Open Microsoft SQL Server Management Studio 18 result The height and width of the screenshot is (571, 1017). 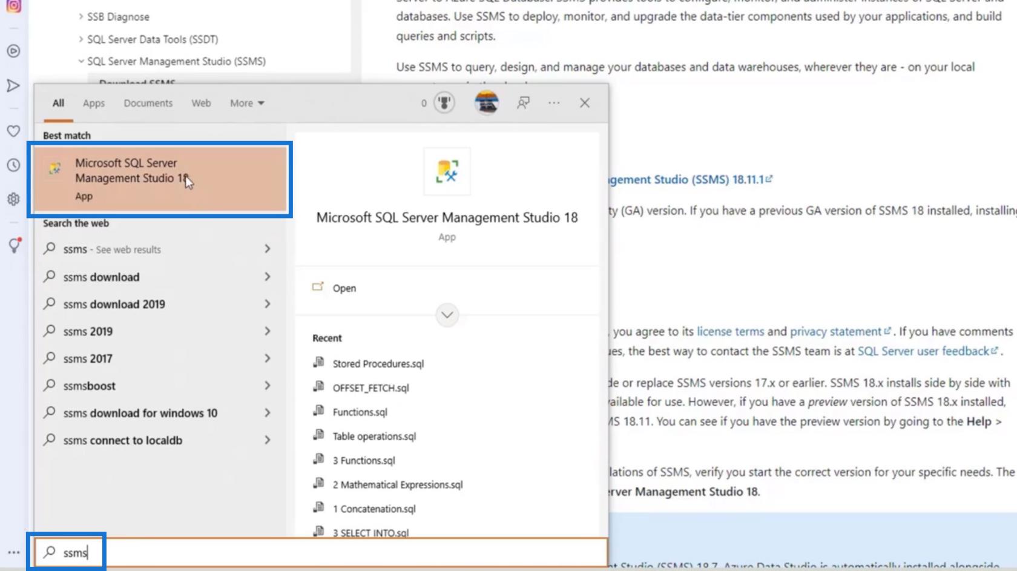pos(160,179)
